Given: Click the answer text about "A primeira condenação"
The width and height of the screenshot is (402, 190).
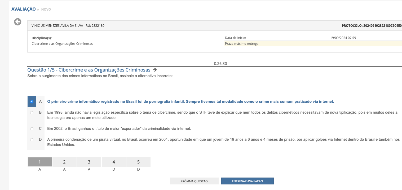Looking at the screenshot, I should coord(223,142).
